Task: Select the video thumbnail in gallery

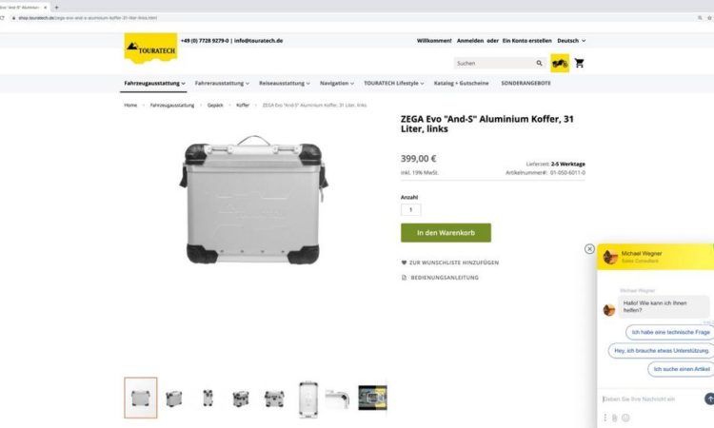Action: [x=372, y=398]
